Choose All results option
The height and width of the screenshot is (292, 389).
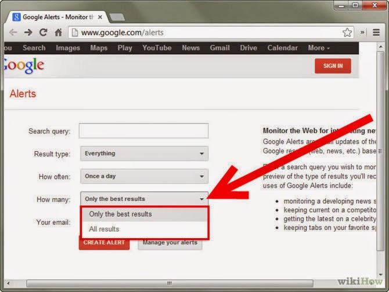click(x=145, y=229)
